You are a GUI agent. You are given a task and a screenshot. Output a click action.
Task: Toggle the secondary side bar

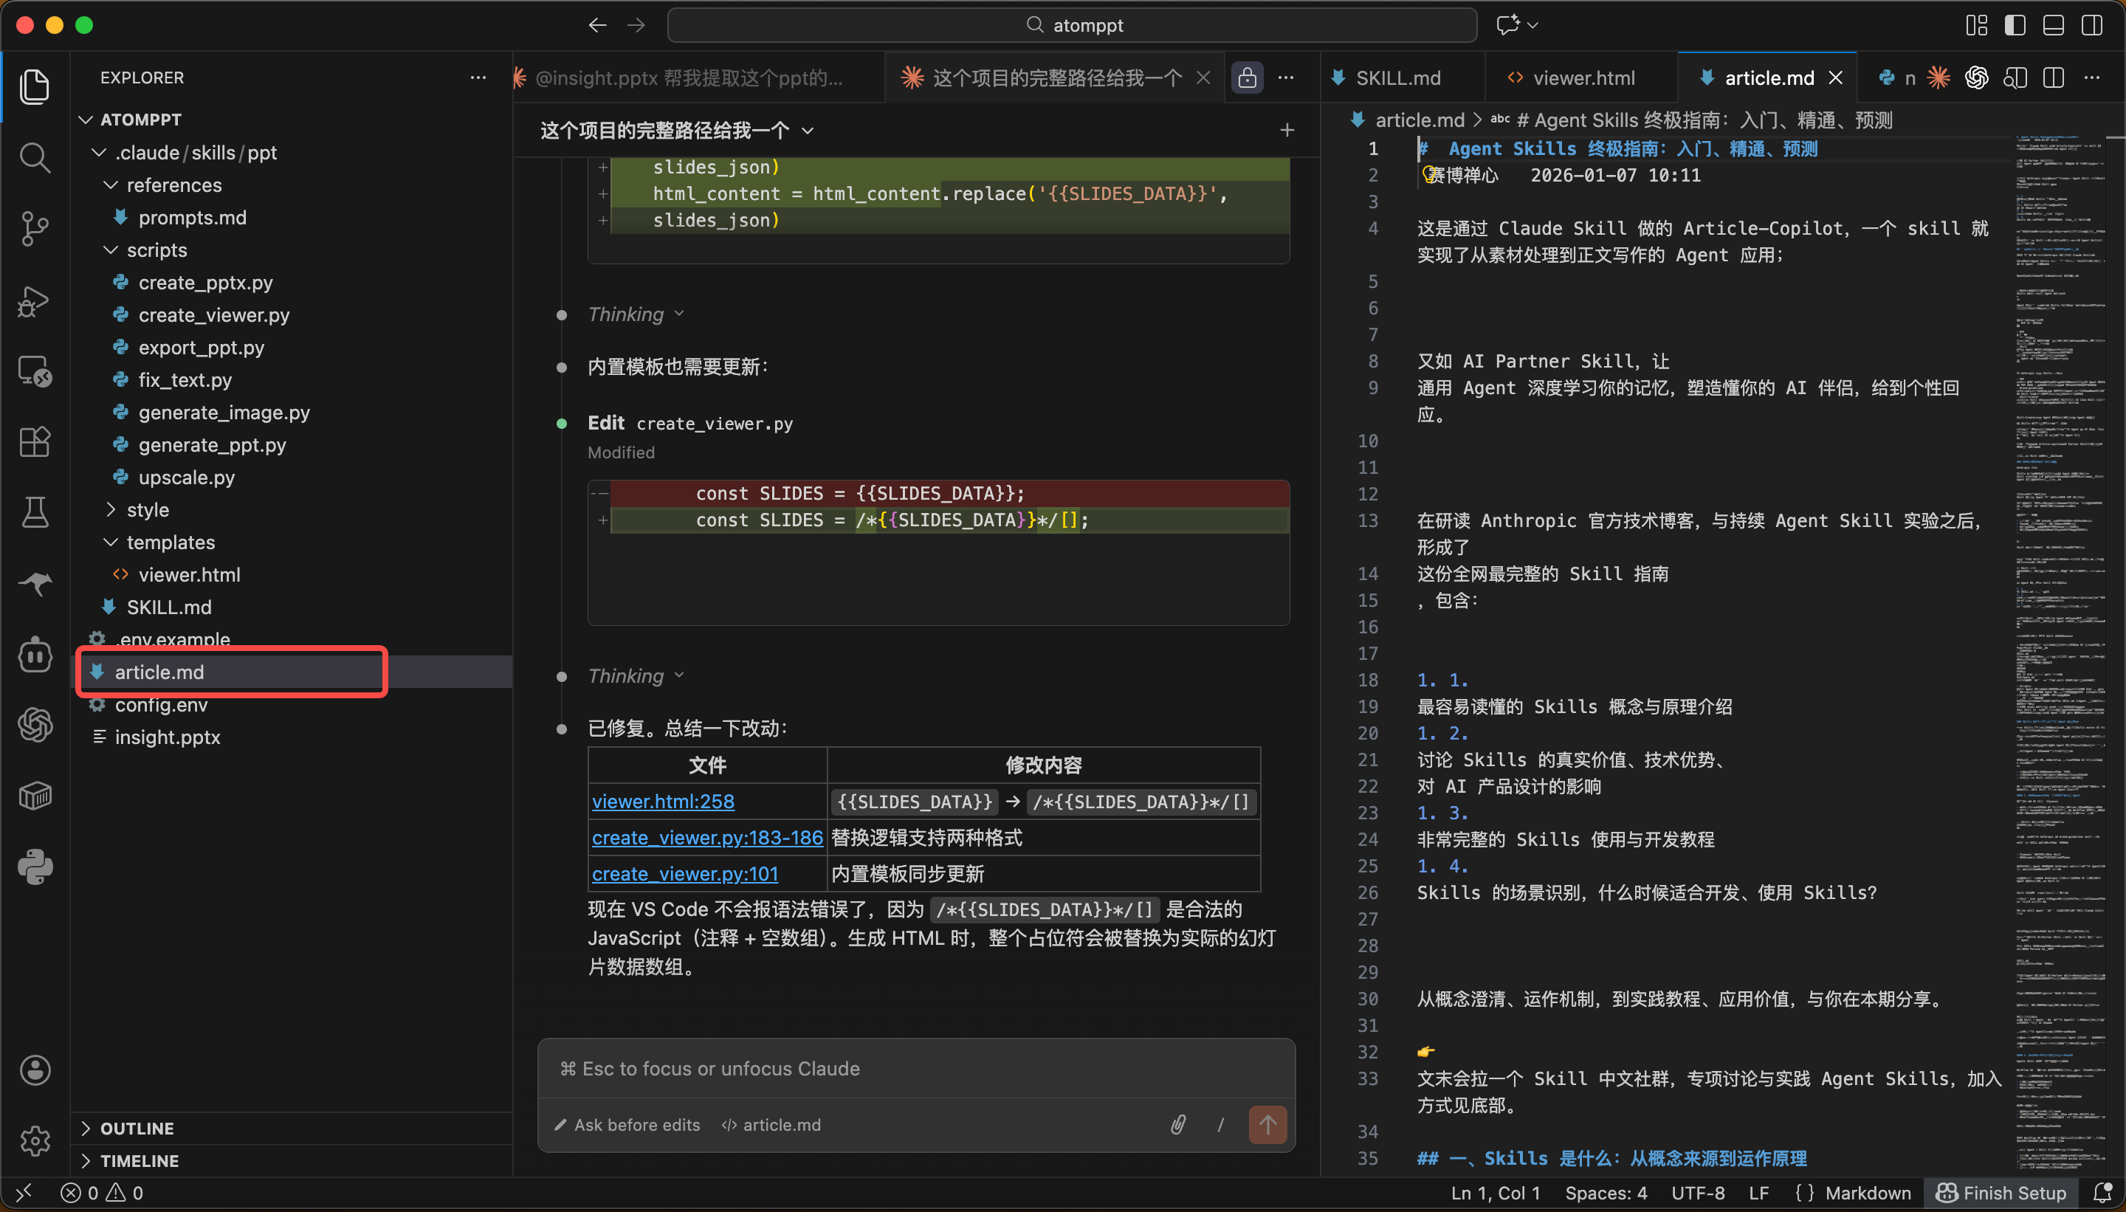pos(2091,25)
